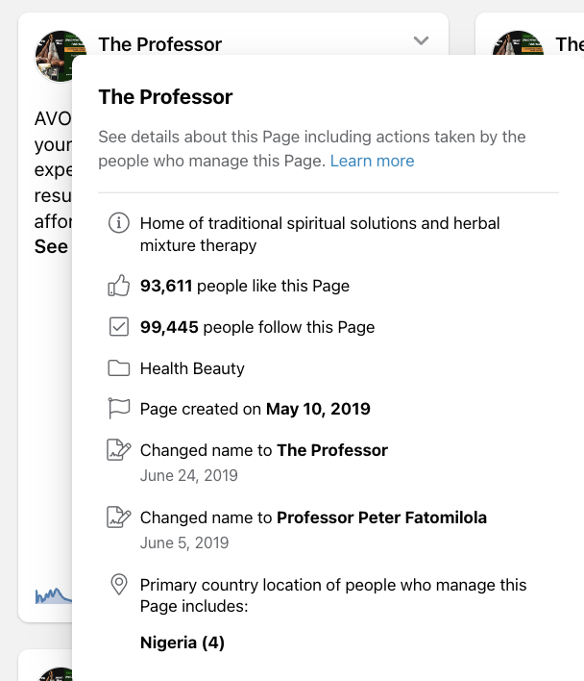Click the Health Beauty category label
The width and height of the screenshot is (584, 681).
192,368
